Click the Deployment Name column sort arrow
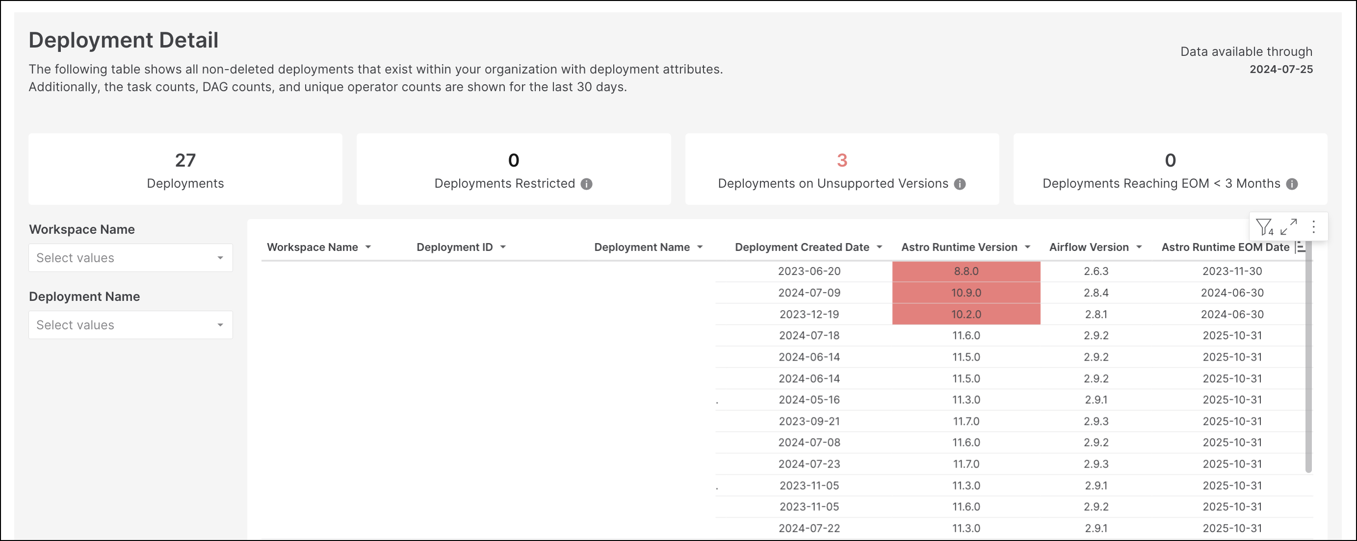This screenshot has height=541, width=1357. tap(701, 247)
